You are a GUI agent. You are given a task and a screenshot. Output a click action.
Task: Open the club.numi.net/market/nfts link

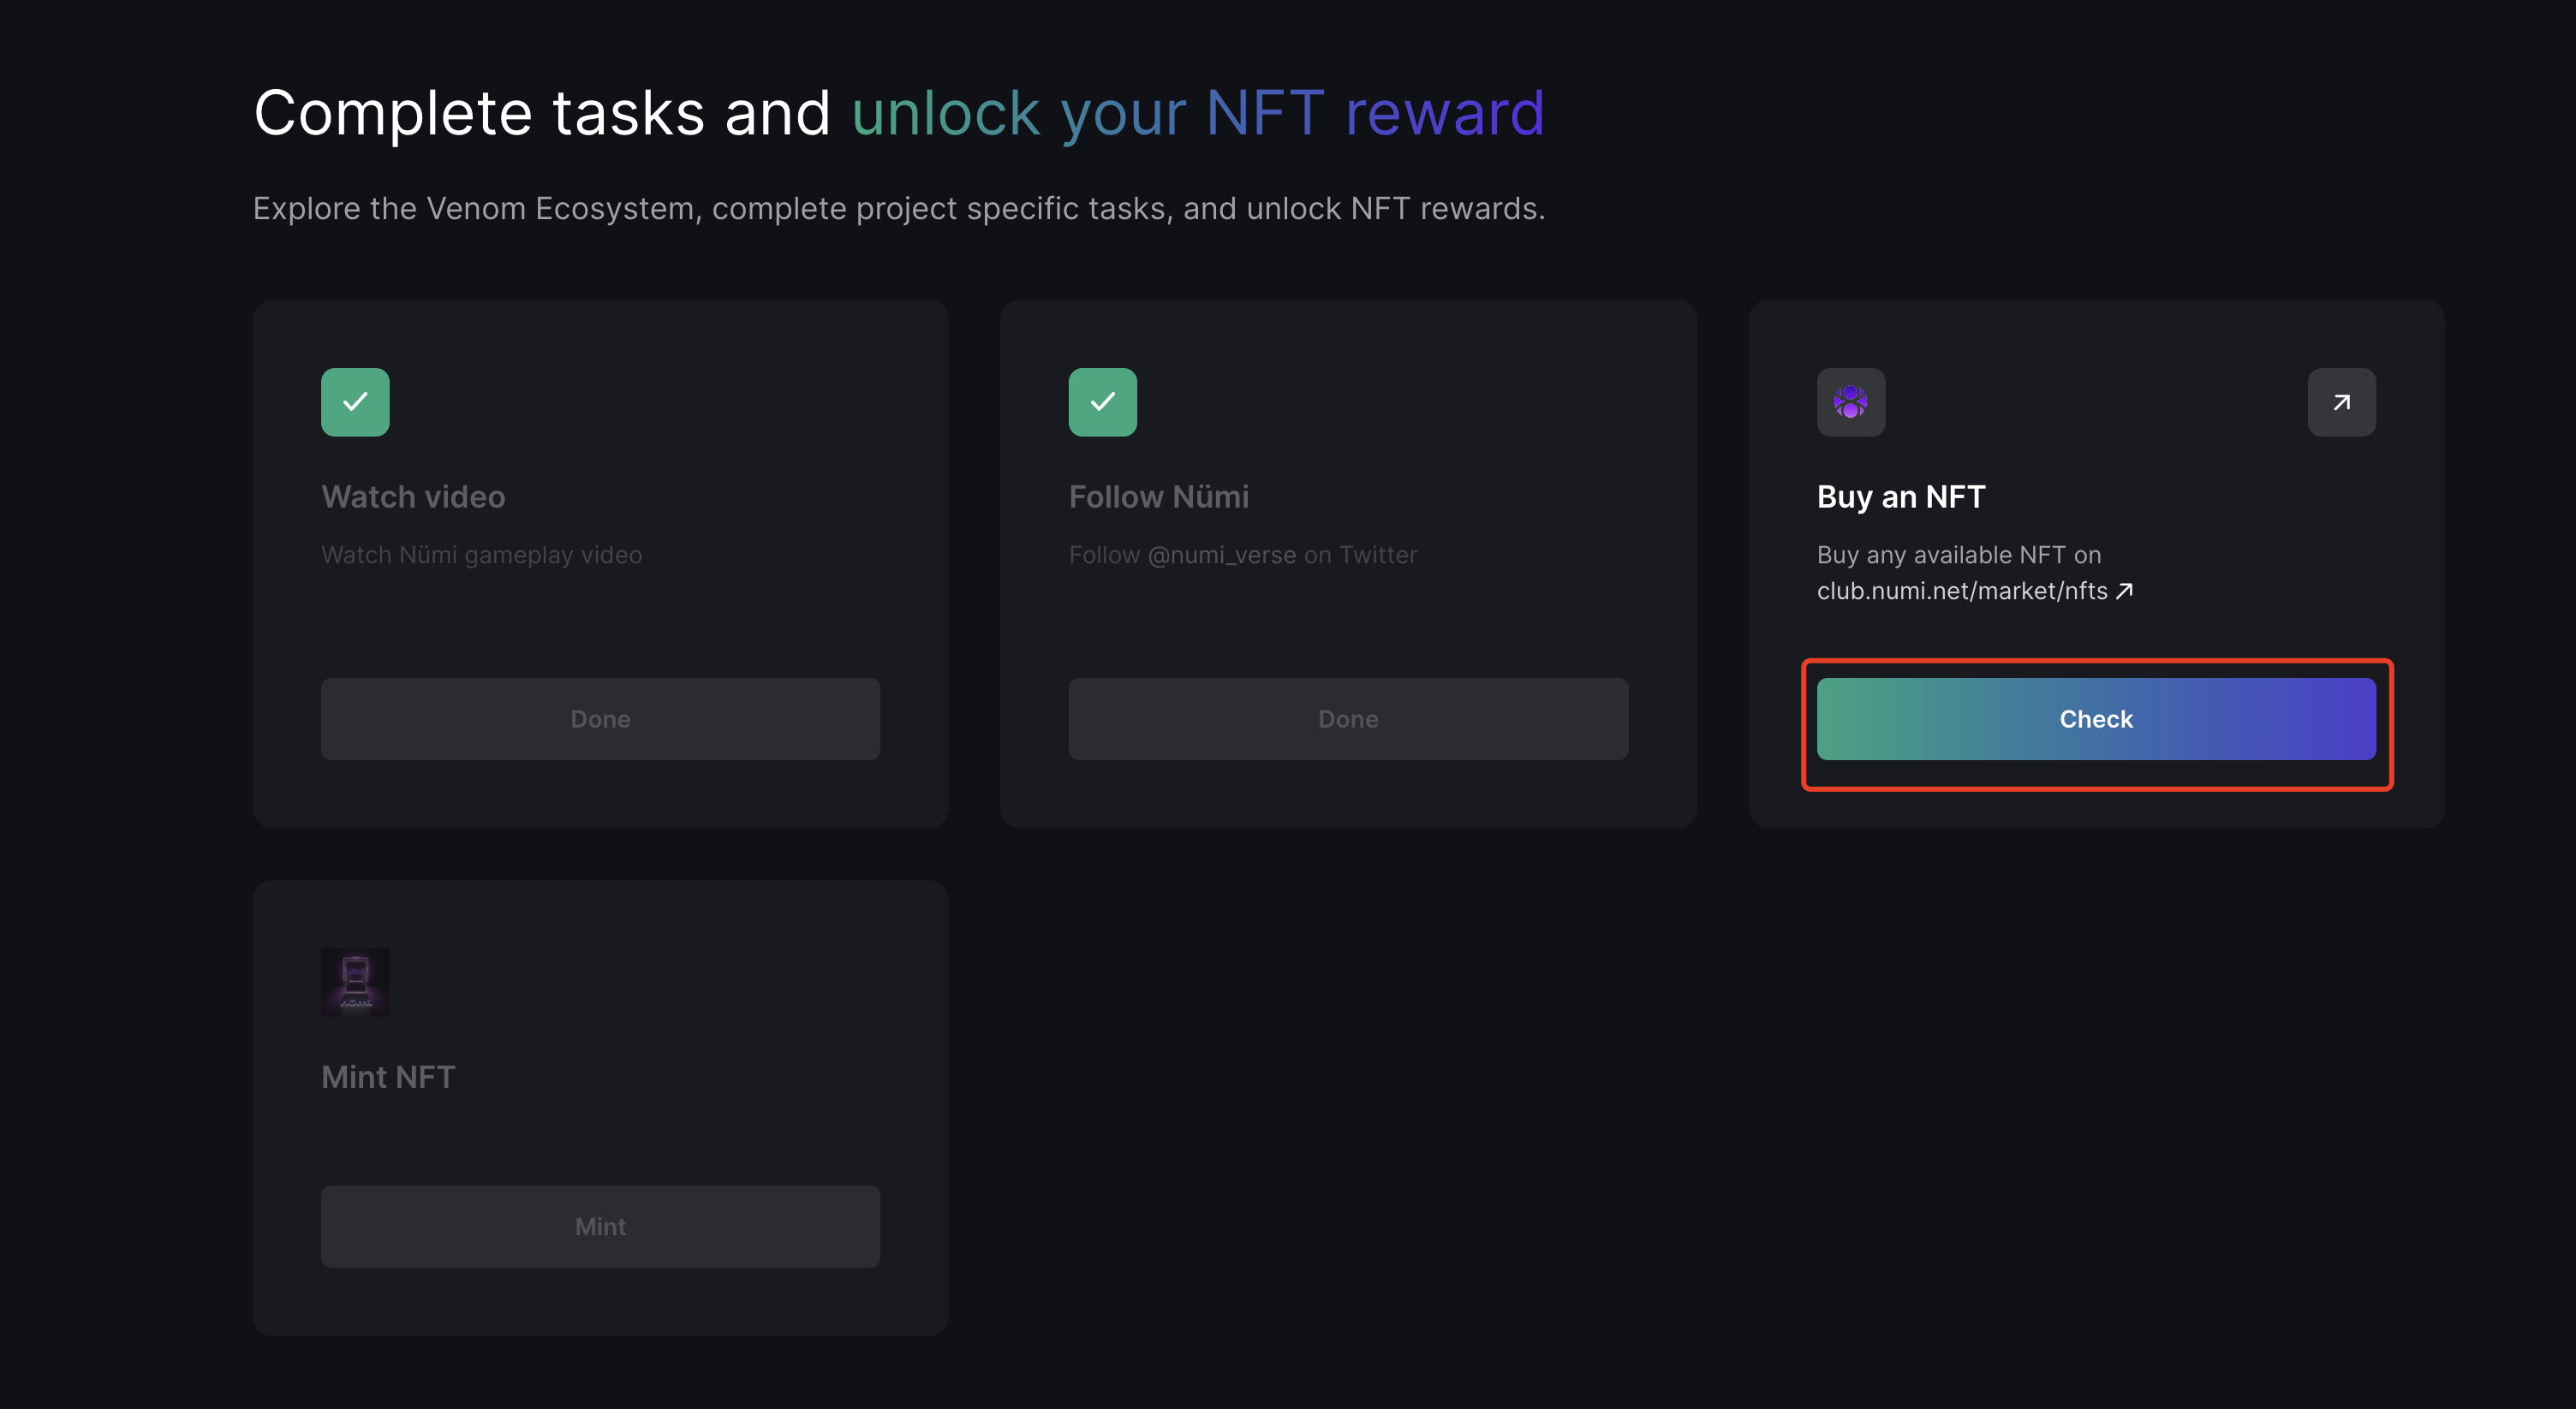1961,591
